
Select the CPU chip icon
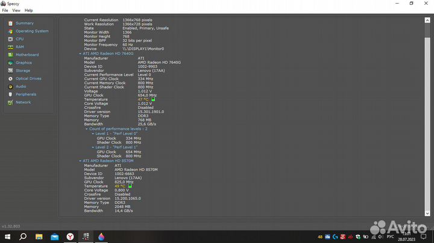(x=10, y=39)
